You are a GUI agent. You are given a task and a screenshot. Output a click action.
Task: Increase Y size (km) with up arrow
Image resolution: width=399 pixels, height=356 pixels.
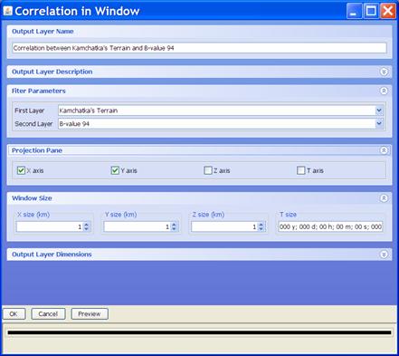(174, 225)
